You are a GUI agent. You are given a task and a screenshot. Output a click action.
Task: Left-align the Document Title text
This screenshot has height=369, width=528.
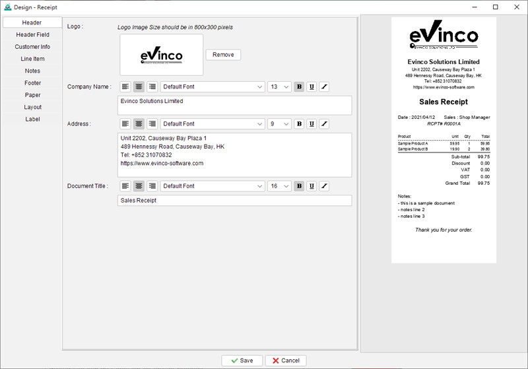pos(125,186)
